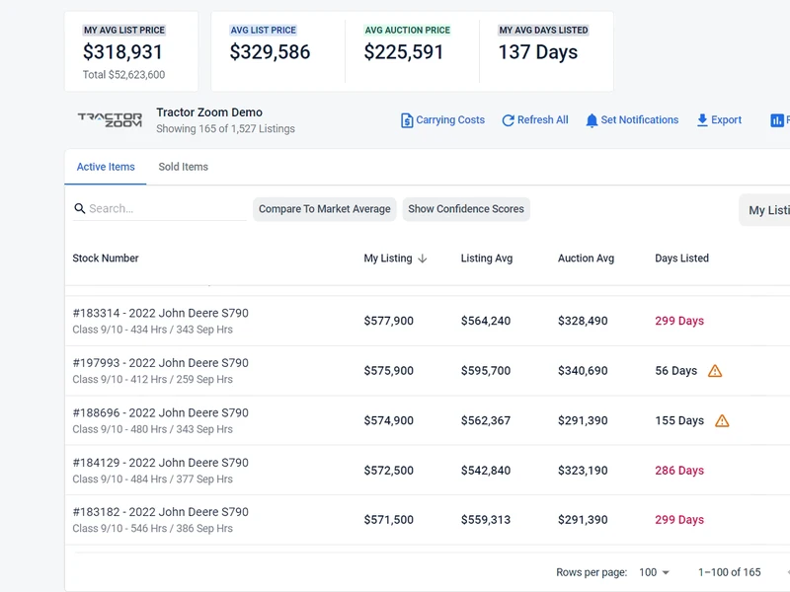
Task: Sort by Auction Avg column header
Action: tap(586, 259)
